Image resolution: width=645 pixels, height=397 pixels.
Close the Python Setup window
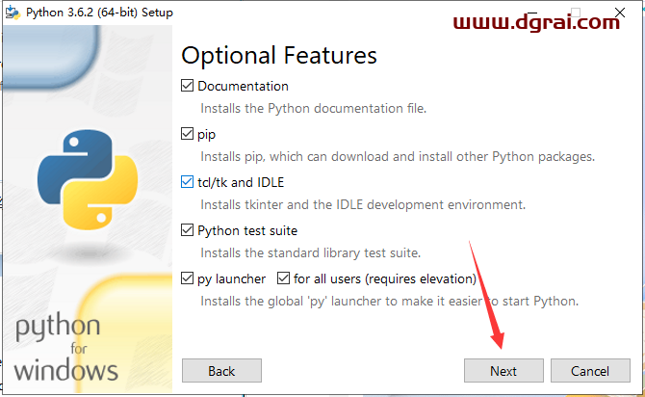pos(620,13)
